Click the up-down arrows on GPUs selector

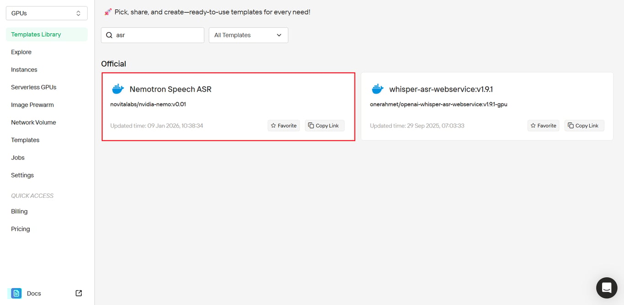79,13
